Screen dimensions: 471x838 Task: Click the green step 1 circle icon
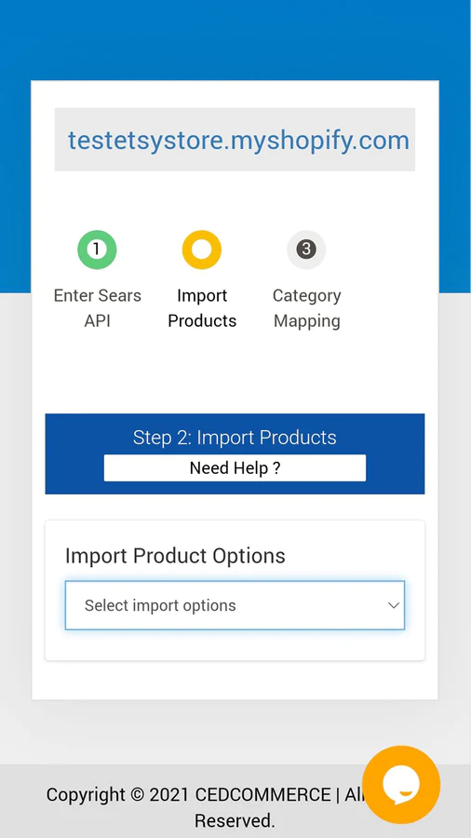[x=97, y=249]
